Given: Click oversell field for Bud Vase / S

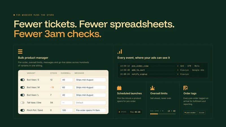Looking at the screenshot, I should [x=67, y=80].
